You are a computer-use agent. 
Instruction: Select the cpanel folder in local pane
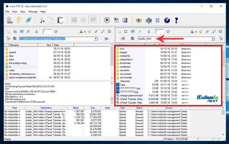pyautogui.click(x=12, y=52)
